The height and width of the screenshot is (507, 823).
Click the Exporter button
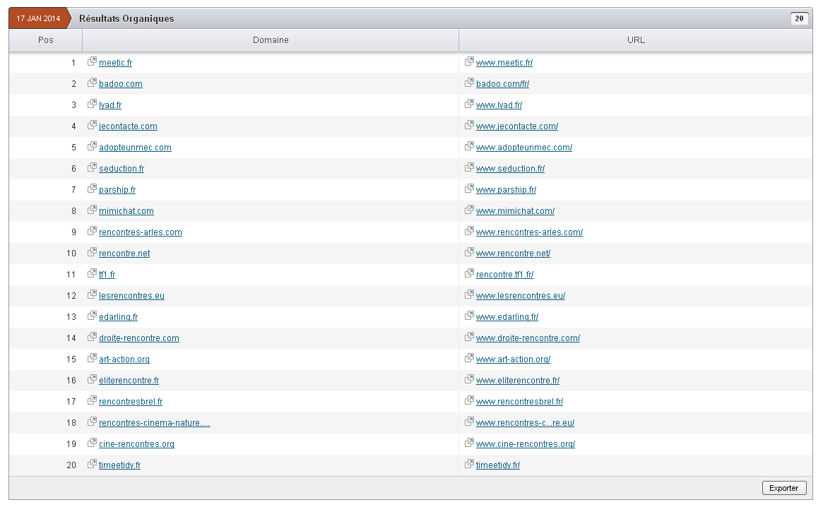(784, 488)
